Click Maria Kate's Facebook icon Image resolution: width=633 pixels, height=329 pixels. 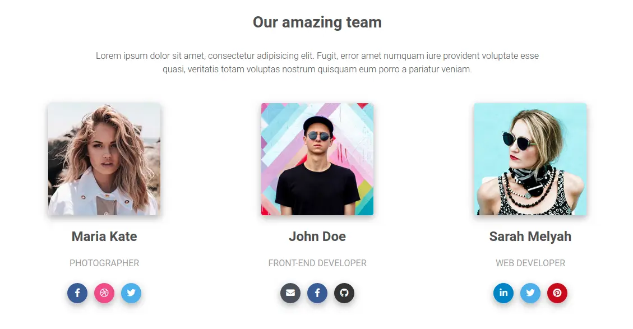(x=77, y=293)
